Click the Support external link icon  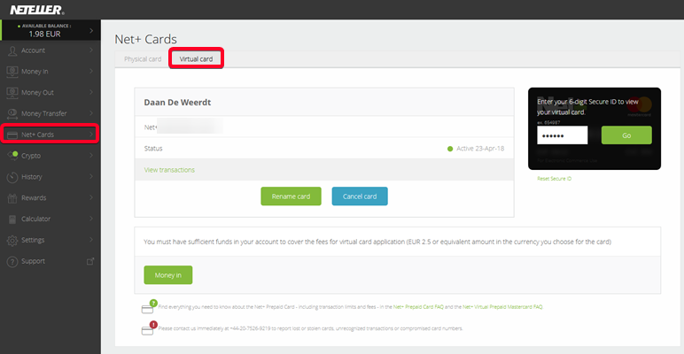click(x=90, y=261)
